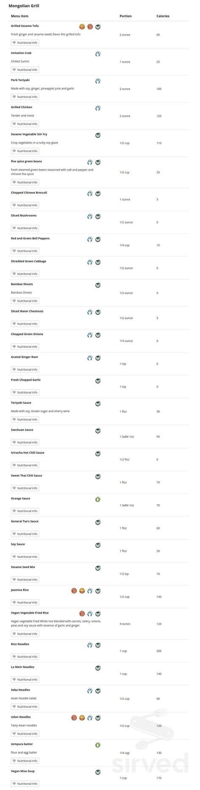Open Nutritional Info for Teriyaki Sauce
This screenshot has height=790, width=200.
point(25,420)
